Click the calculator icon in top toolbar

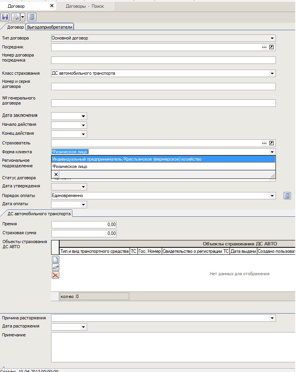pyautogui.click(x=32, y=17)
